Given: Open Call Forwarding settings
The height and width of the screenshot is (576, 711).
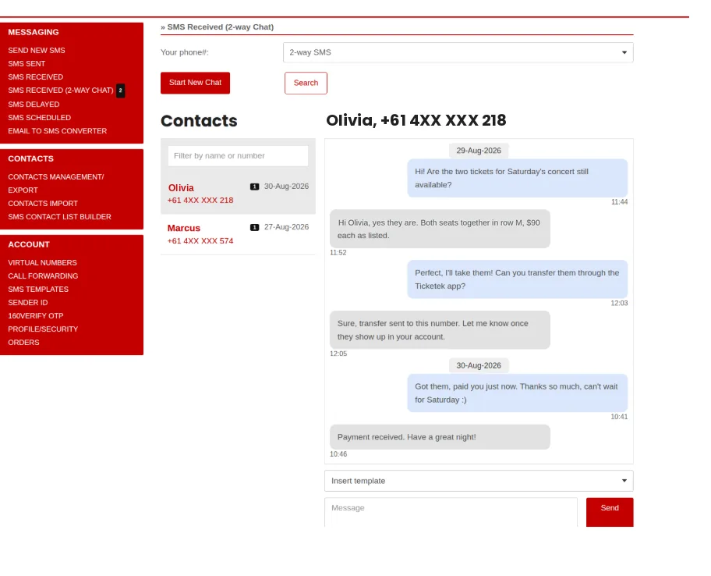Looking at the screenshot, I should click(43, 276).
